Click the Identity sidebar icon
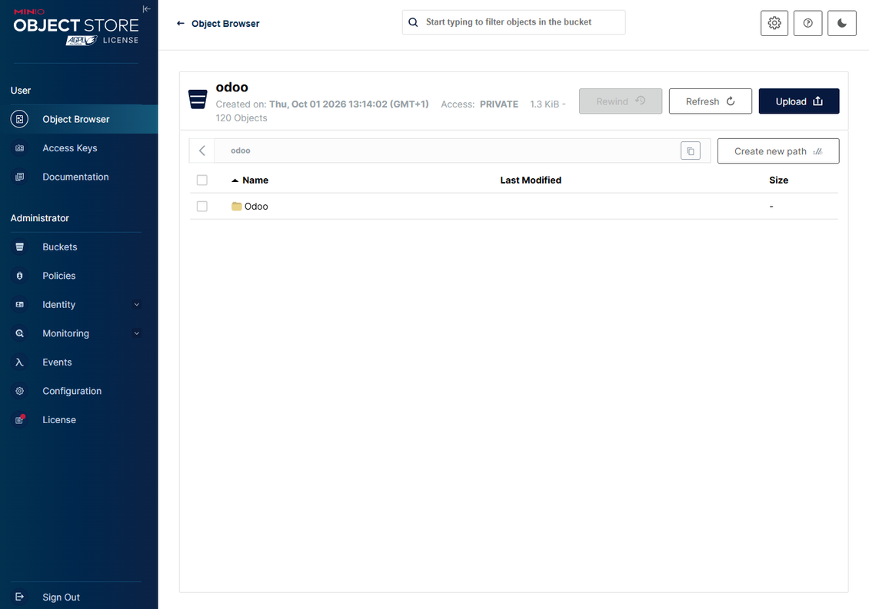The width and height of the screenshot is (869, 609). pyautogui.click(x=19, y=304)
